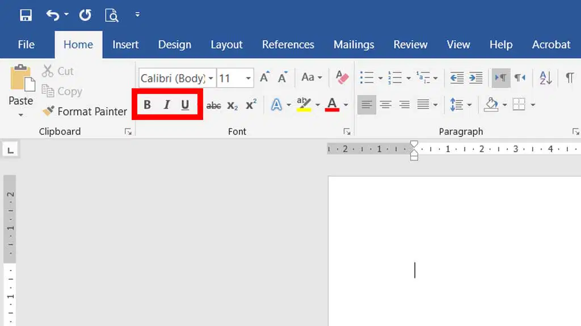Align text right
The height and width of the screenshot is (326, 581).
pos(404,105)
